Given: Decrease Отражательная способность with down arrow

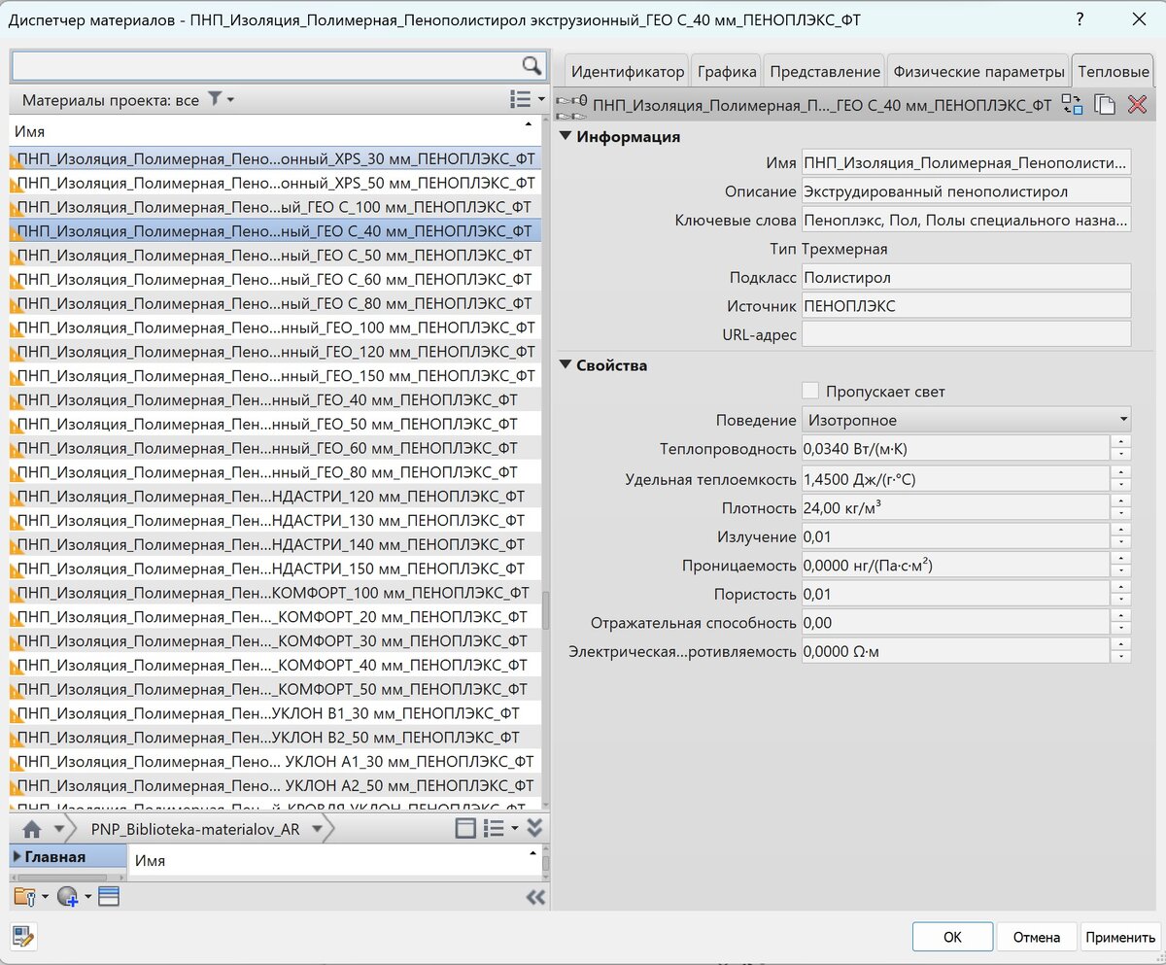Looking at the screenshot, I should click(1121, 629).
